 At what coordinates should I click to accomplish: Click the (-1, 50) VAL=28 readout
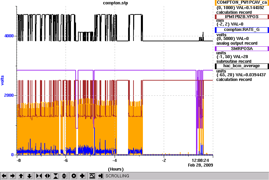point(232,57)
